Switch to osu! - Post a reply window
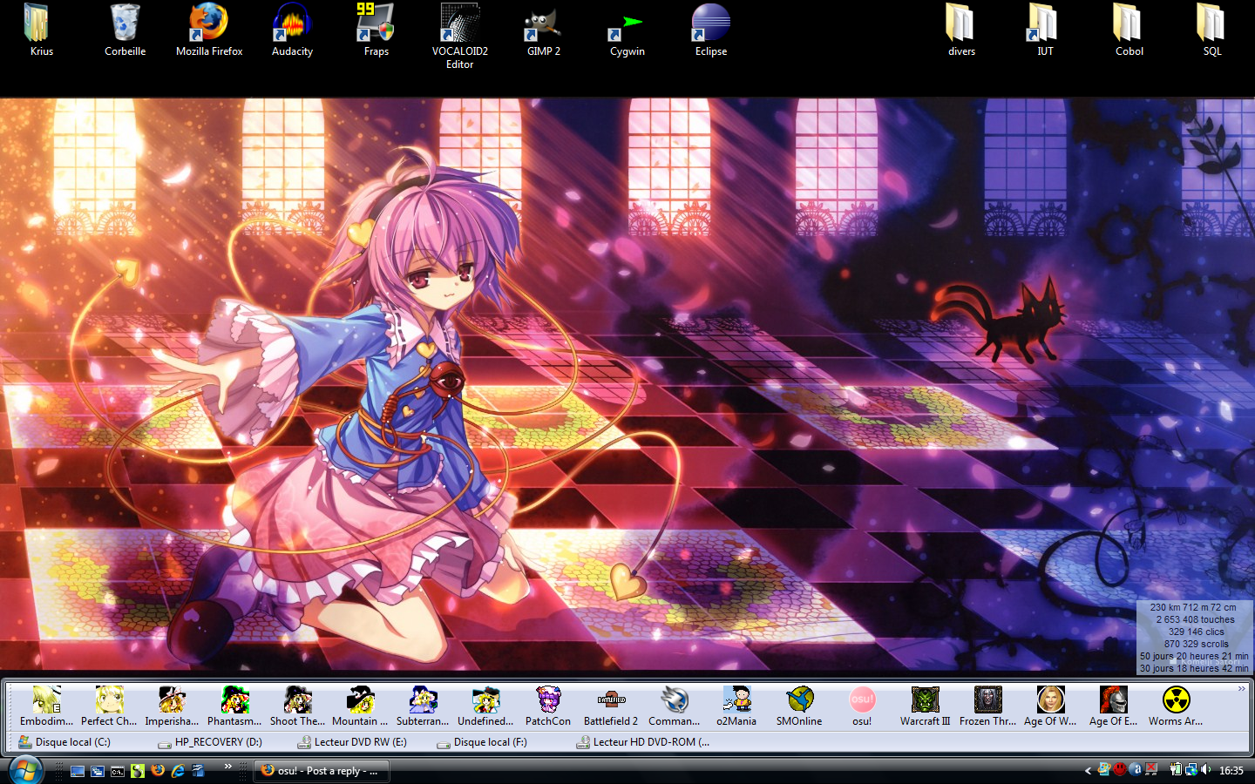 pos(321,771)
